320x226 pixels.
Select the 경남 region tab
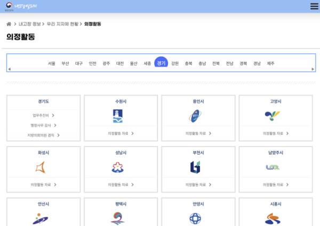257,63
